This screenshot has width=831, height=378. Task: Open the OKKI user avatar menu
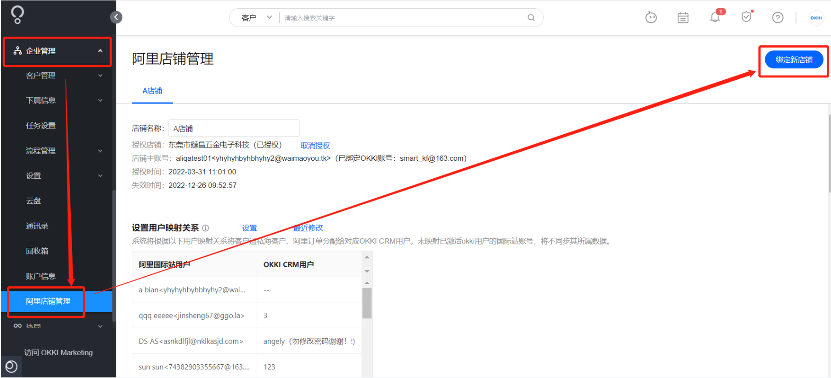point(816,18)
